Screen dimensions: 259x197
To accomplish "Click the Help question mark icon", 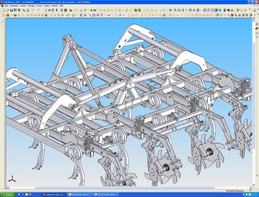I will [85, 10].
